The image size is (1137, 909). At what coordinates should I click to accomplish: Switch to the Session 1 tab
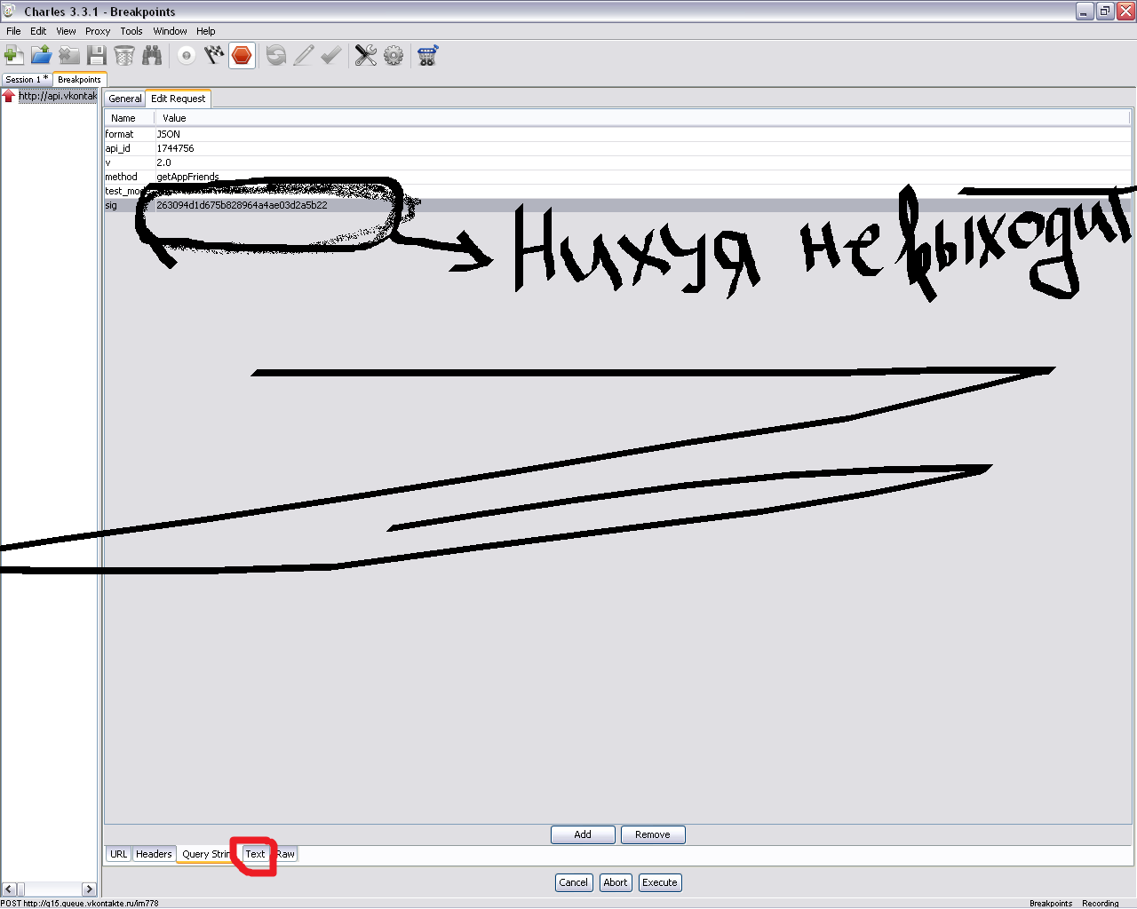click(26, 80)
